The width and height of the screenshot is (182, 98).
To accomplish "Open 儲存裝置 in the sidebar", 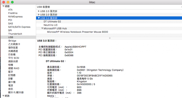I will pos(13,48).
